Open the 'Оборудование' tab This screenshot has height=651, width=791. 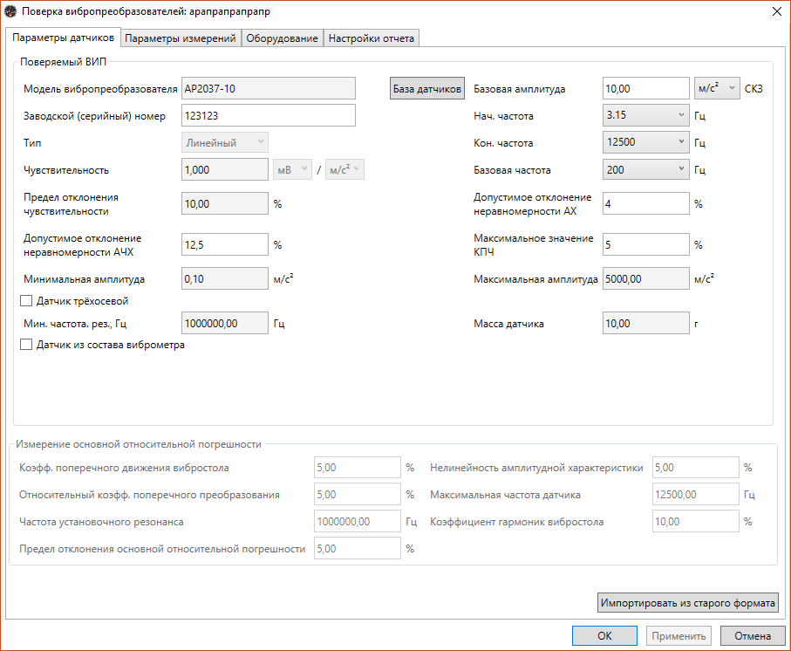(282, 38)
